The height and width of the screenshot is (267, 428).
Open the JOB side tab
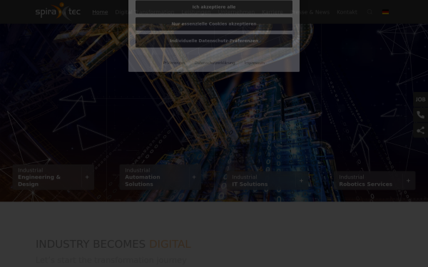click(420, 100)
